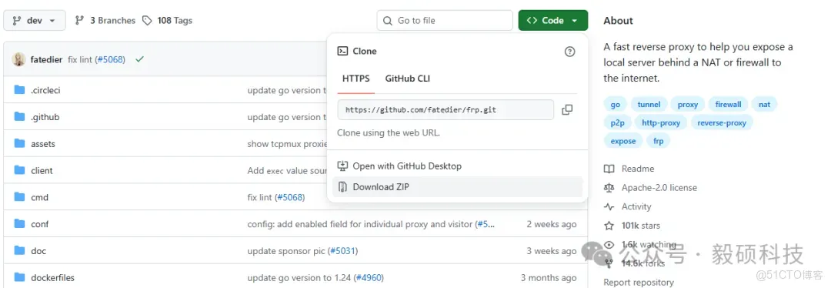Focus the Go to file search field
This screenshot has height=288, width=831.
pyautogui.click(x=445, y=21)
